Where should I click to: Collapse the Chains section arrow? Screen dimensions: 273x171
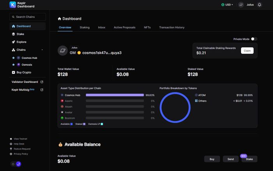(42, 50)
